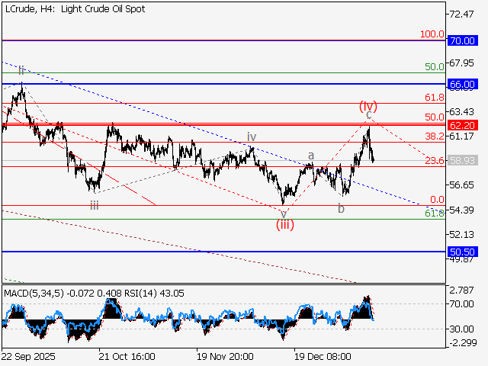Click the Fibonacci 23.6 retracement label

(x=434, y=160)
